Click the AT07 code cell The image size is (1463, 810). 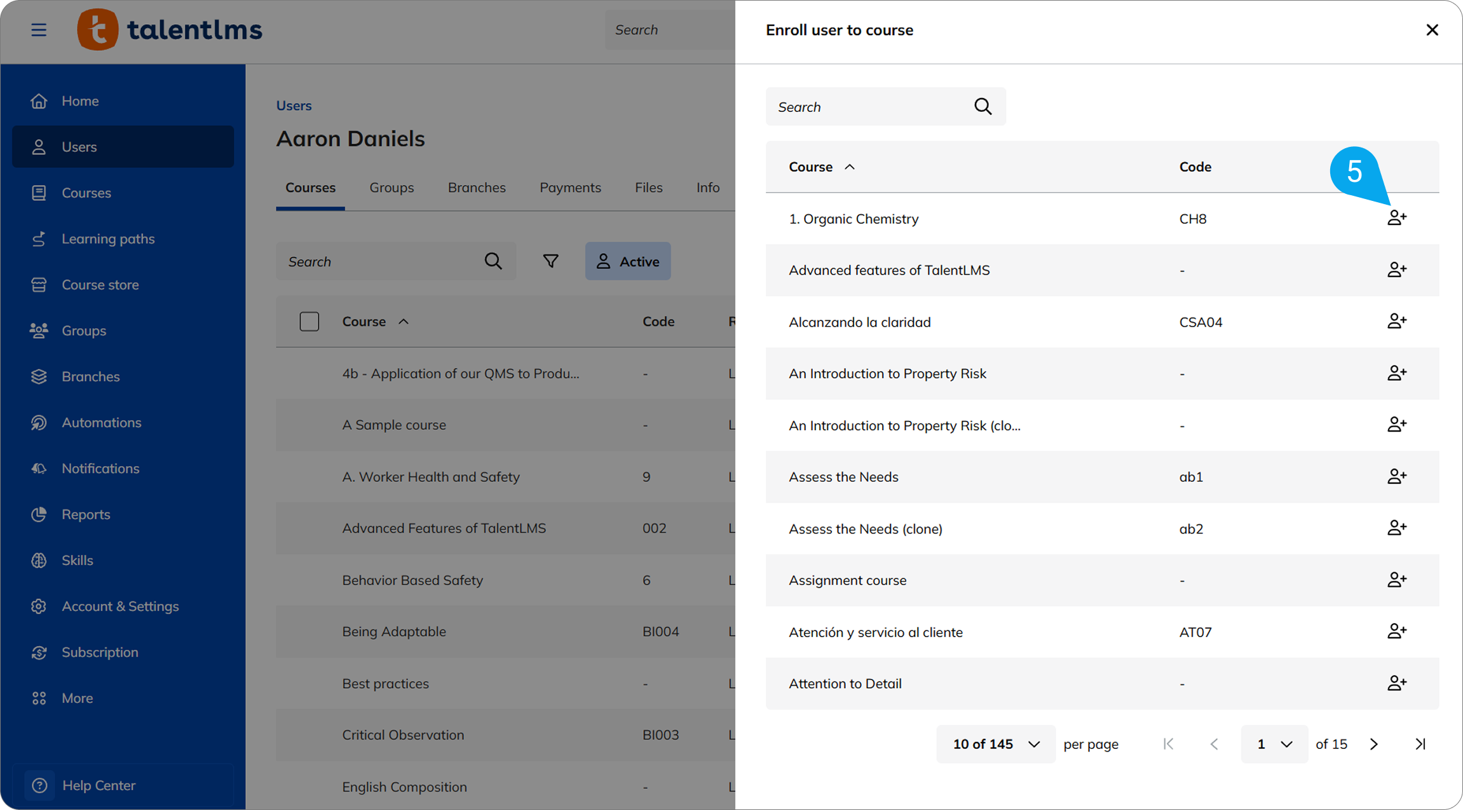(x=1195, y=632)
